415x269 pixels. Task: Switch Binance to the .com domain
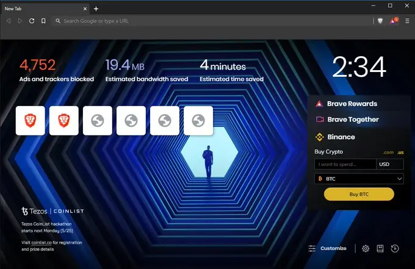pyautogui.click(x=388, y=152)
